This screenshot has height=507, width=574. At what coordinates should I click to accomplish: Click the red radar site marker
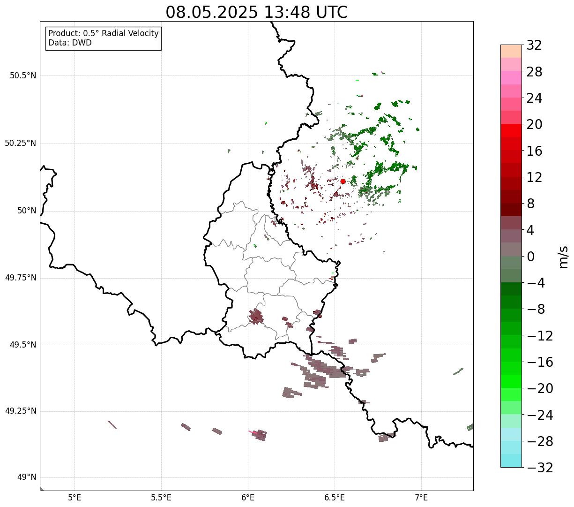343,181
